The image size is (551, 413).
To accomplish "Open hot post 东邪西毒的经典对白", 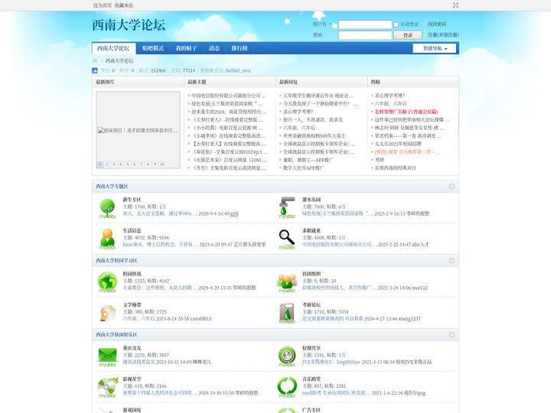I will (396, 168).
